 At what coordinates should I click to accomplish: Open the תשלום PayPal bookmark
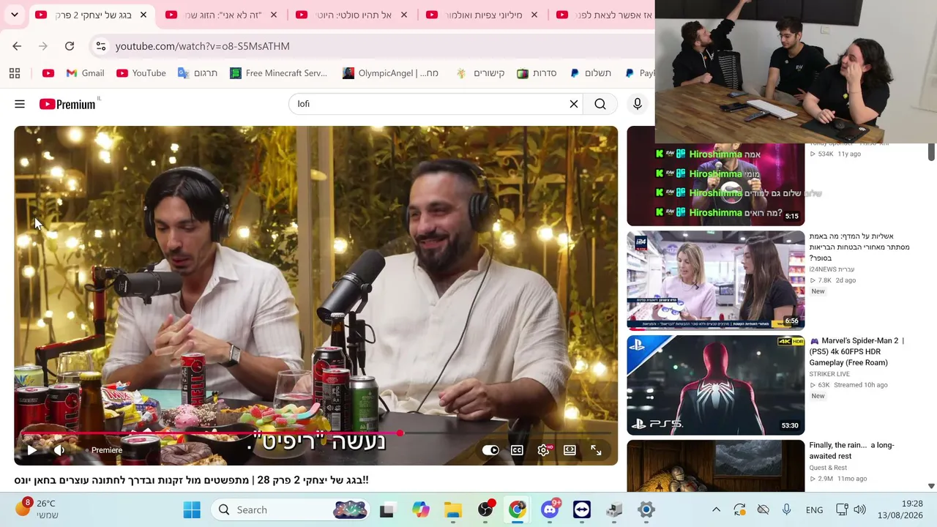(x=590, y=73)
